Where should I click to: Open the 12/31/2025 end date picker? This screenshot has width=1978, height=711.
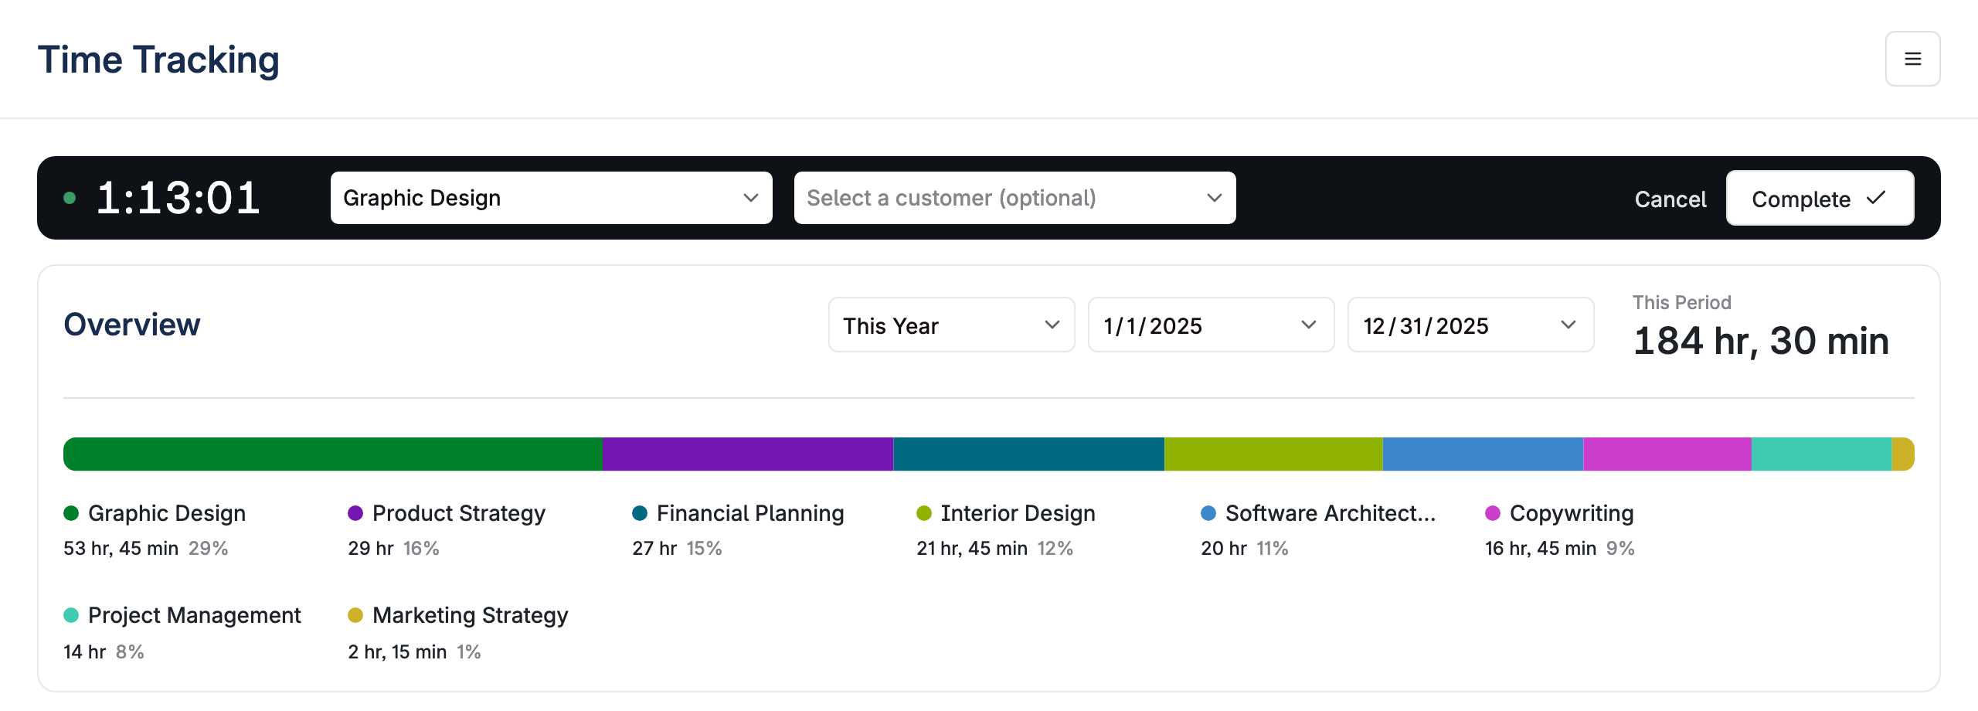point(1471,325)
